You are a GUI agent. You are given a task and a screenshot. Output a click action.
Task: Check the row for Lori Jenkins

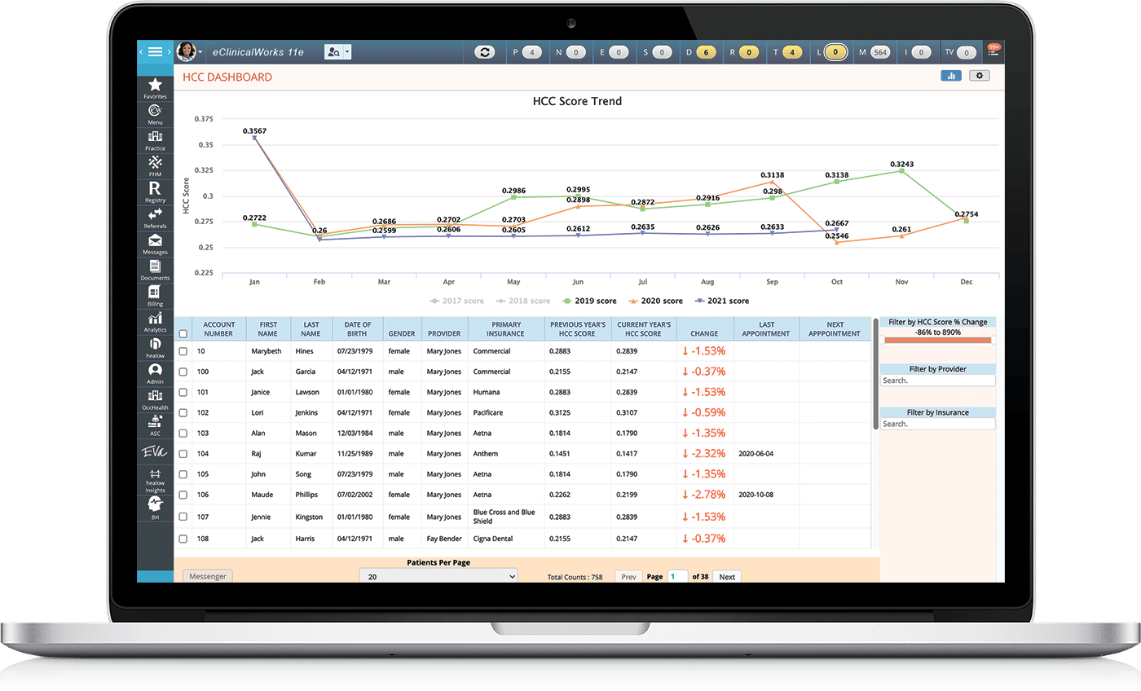(x=183, y=413)
